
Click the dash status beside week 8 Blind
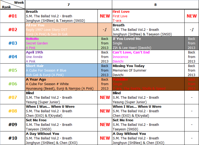tap(192, 97)
